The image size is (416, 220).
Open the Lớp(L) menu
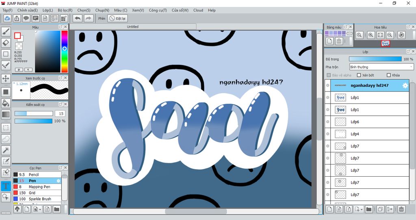point(48,10)
